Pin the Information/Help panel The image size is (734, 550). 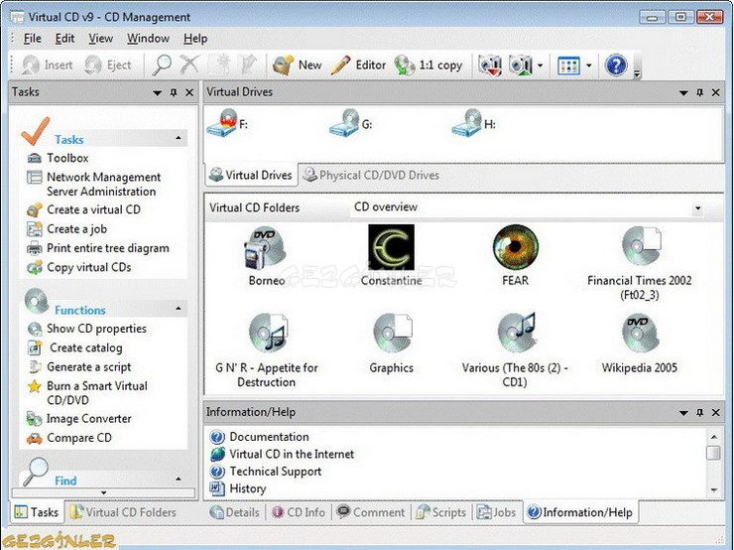click(x=700, y=412)
